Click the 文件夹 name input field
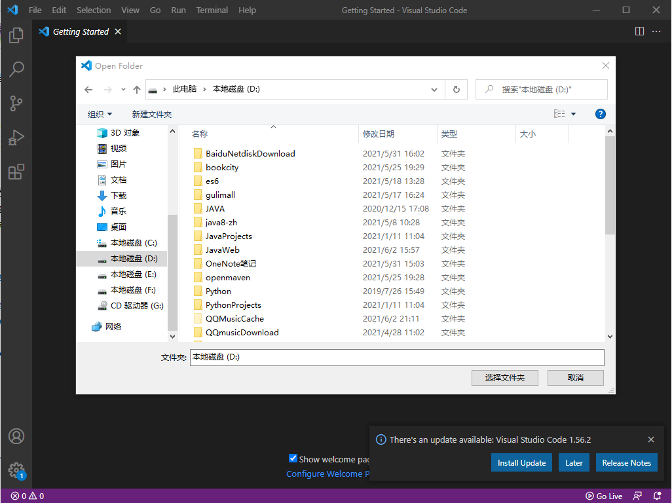 point(397,358)
